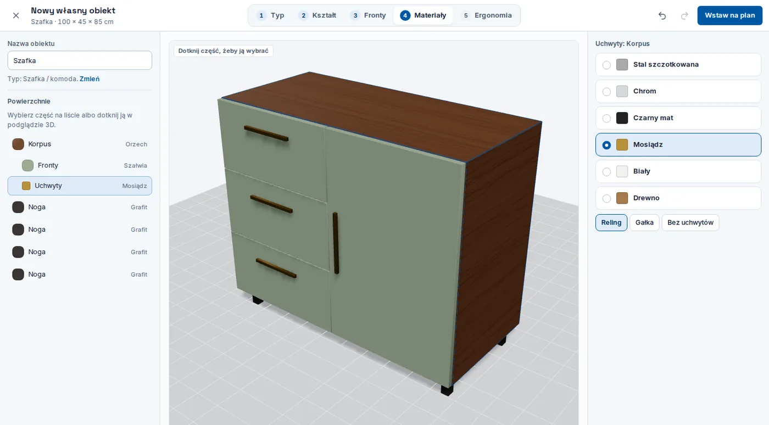Image resolution: width=769 pixels, height=425 pixels.
Task: Select the Fronty sage swatch icon
Action: tap(27, 165)
